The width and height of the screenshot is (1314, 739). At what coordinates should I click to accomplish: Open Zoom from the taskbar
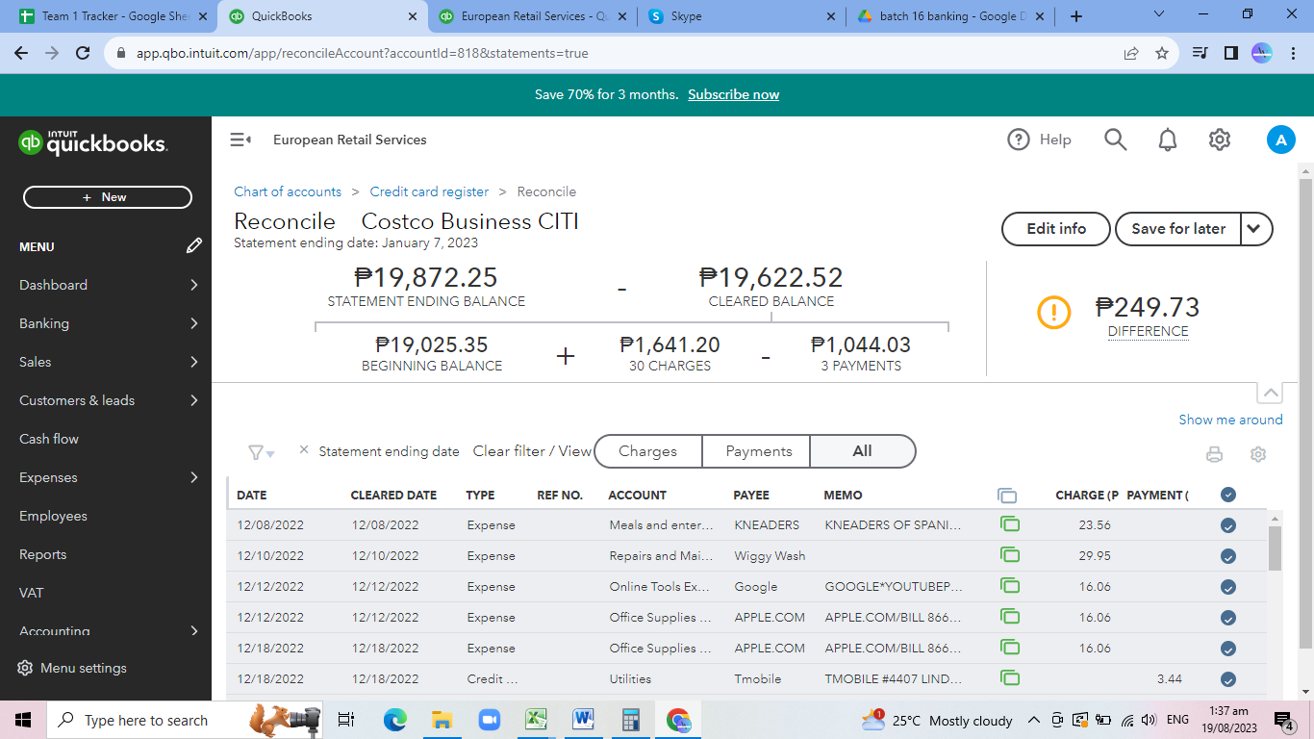pyautogui.click(x=490, y=720)
